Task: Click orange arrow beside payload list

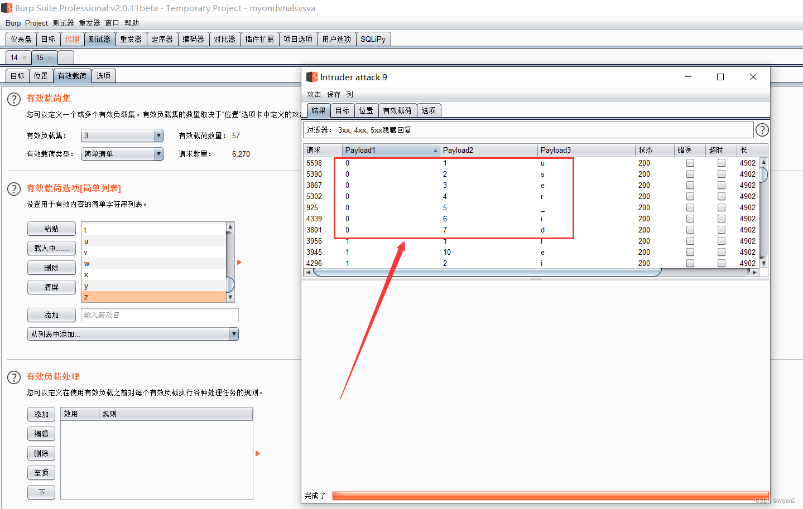Action: click(x=239, y=262)
